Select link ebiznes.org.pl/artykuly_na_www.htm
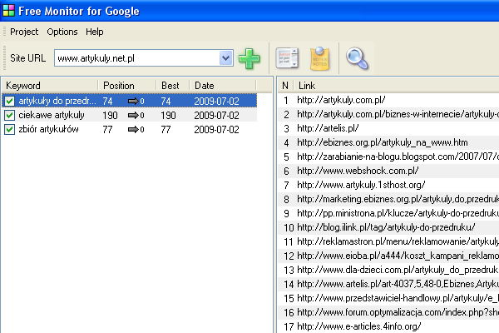This screenshot has width=499, height=333. (x=383, y=142)
